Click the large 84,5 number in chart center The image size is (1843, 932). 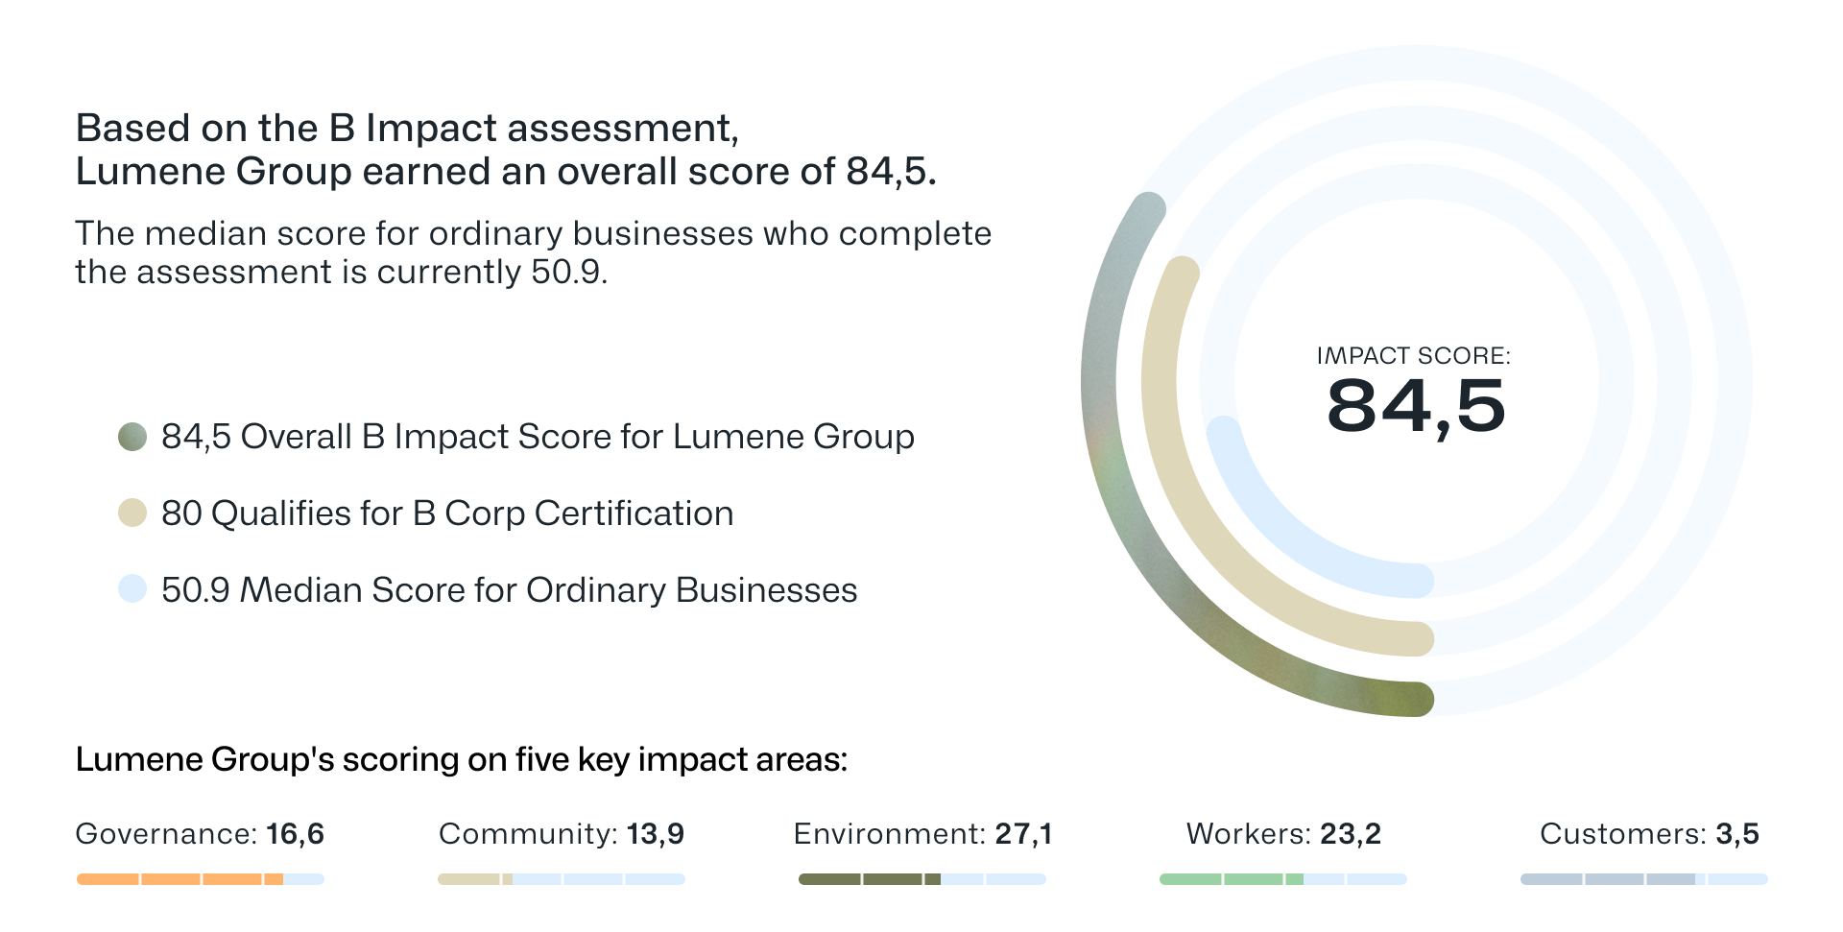pos(1415,407)
